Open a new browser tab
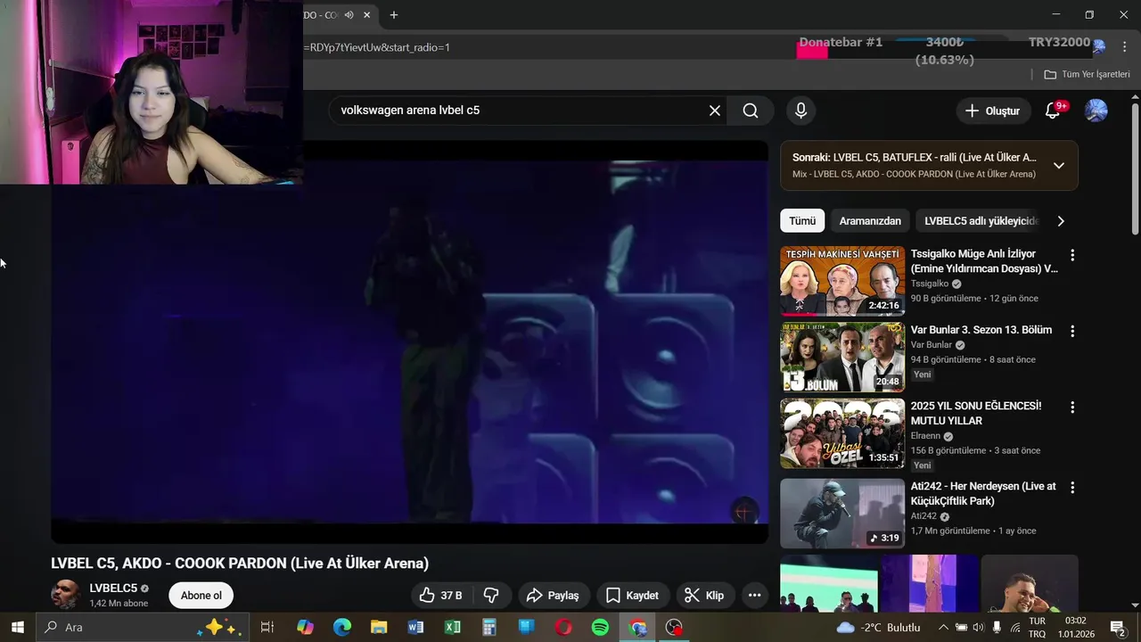1141x642 pixels. coord(394,15)
